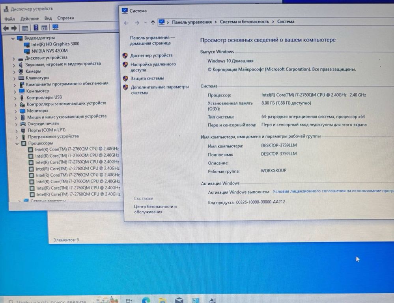Screen dimensions: 394x303
Task: Click shield icon beside Настройка удаленного доступа
Action: (125, 64)
